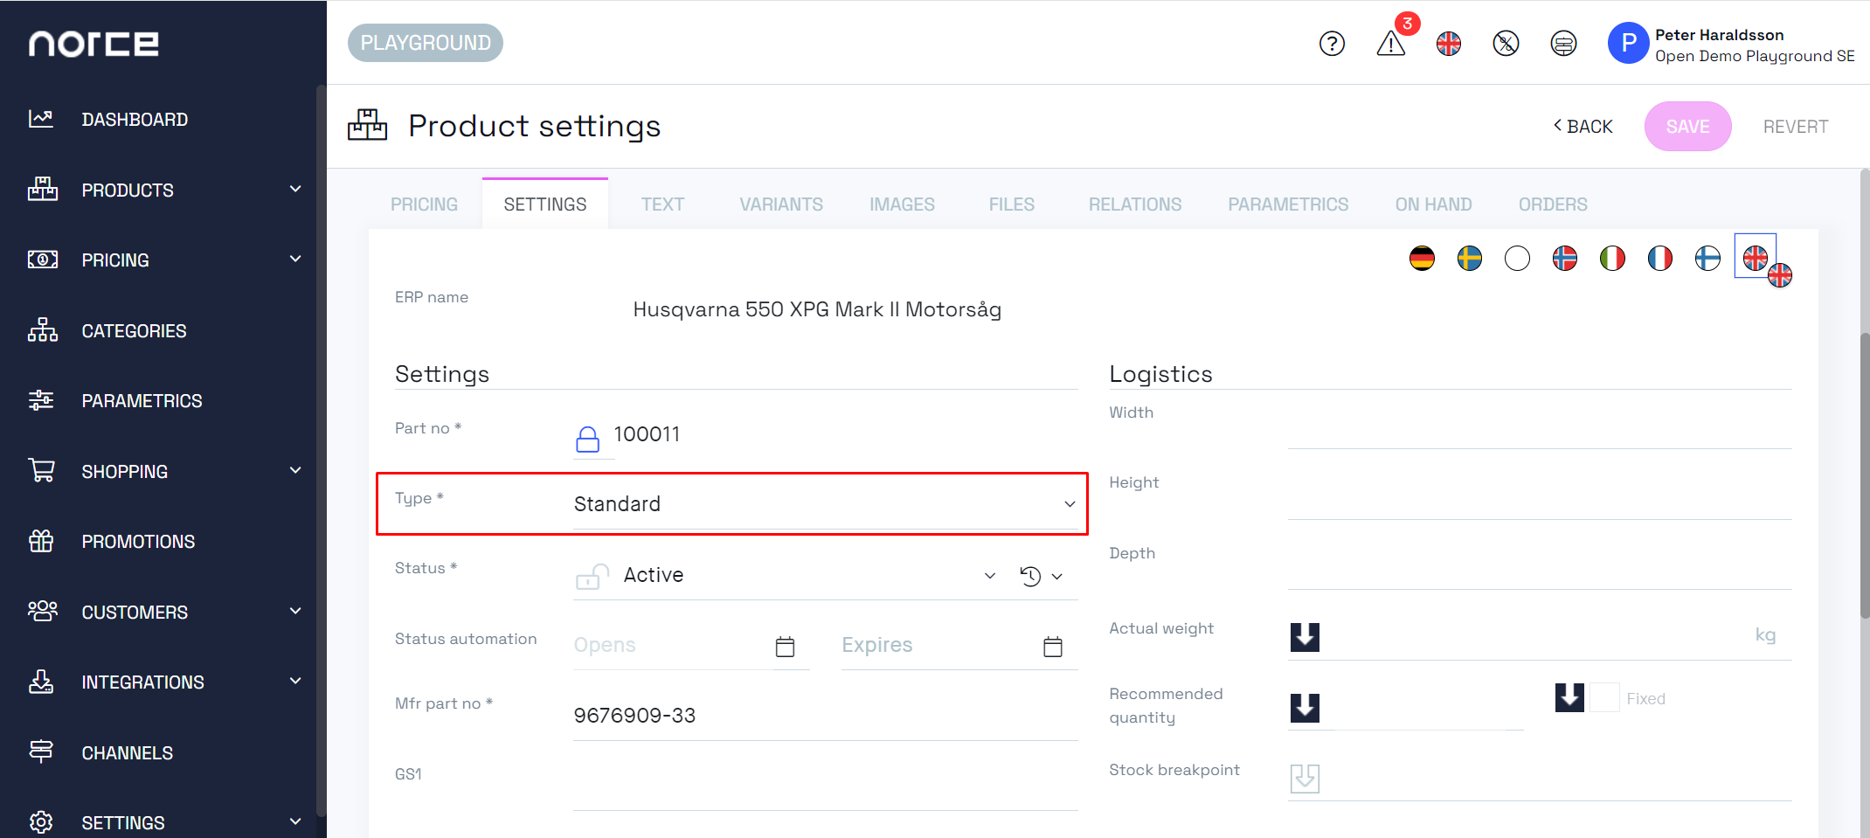The height and width of the screenshot is (838, 1870).
Task: Select the Swedish flag language
Action: click(1470, 258)
